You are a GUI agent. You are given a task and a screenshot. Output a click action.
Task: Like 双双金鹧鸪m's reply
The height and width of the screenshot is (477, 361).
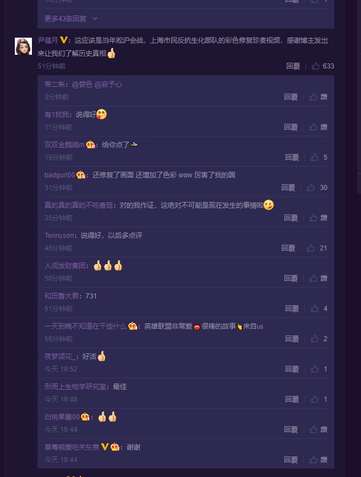[314, 157]
